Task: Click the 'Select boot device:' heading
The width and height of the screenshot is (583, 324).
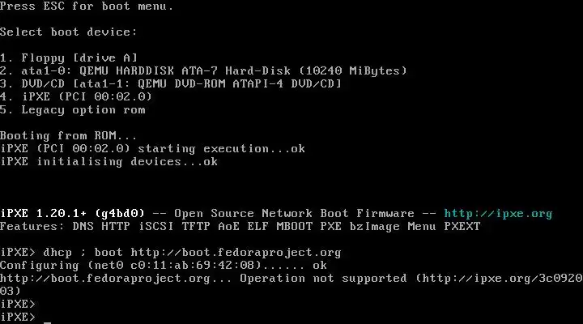Action: coord(68,32)
